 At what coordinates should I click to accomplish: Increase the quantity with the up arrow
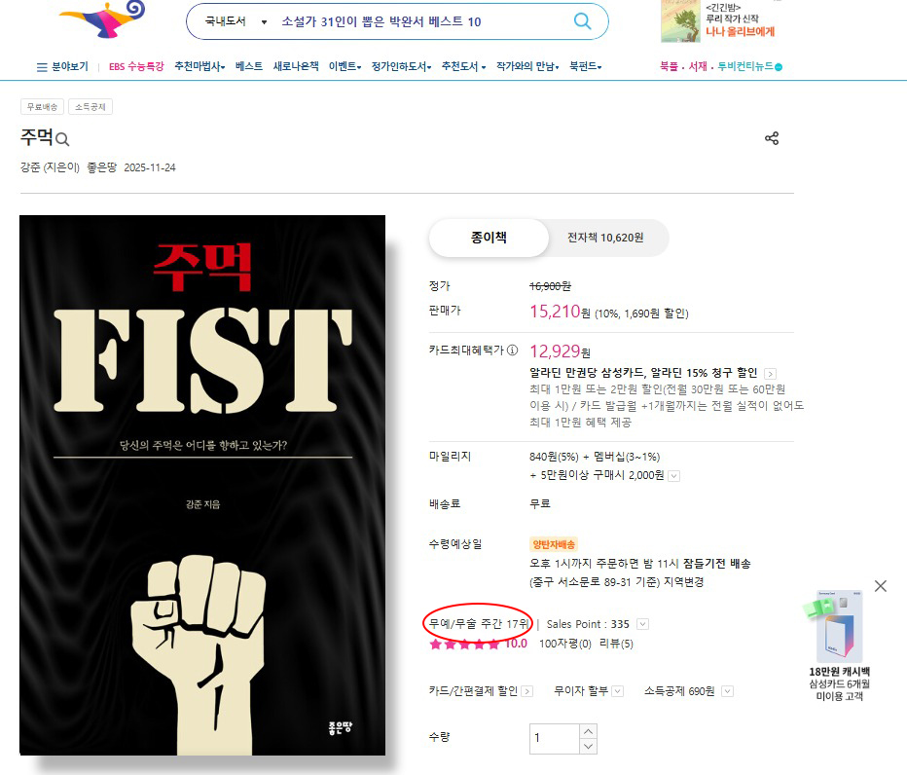(x=588, y=731)
